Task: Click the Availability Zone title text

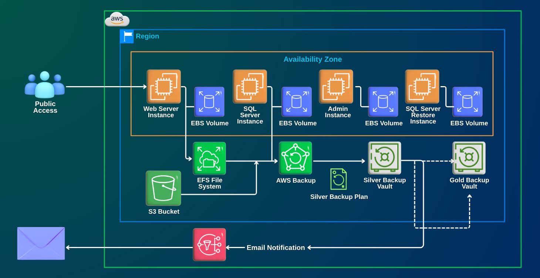Action: (x=313, y=60)
